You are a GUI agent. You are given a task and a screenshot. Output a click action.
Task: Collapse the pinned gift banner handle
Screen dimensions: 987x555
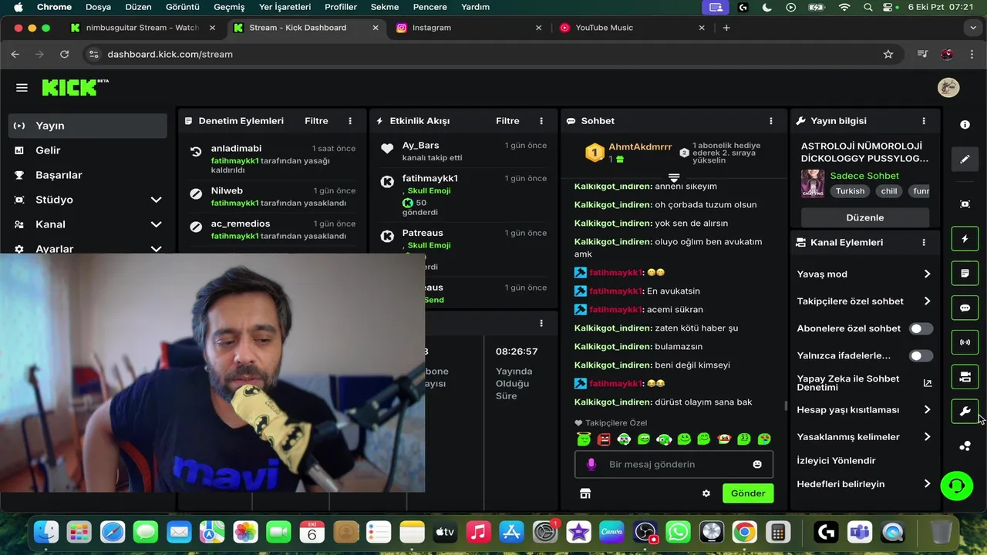(674, 178)
